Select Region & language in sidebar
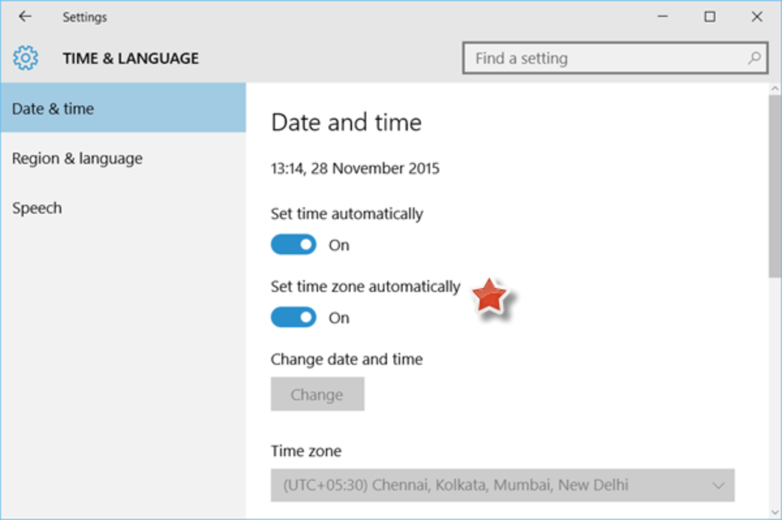782x520 pixels. click(x=77, y=158)
